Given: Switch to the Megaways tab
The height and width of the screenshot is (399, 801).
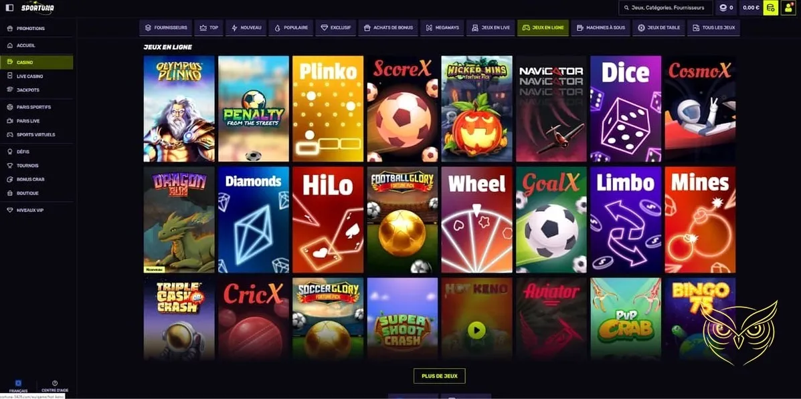Looking at the screenshot, I should pyautogui.click(x=442, y=27).
